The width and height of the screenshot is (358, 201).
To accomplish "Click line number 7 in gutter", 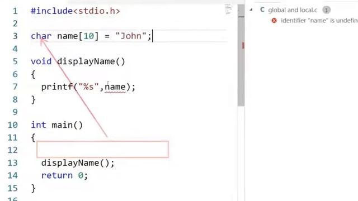I will tap(15, 87).
